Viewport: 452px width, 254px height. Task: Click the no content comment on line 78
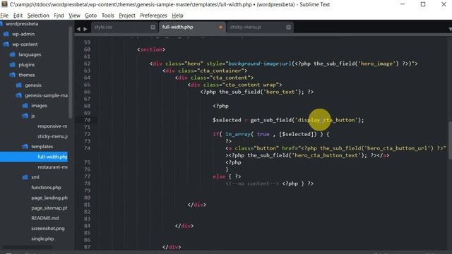click(x=252, y=183)
